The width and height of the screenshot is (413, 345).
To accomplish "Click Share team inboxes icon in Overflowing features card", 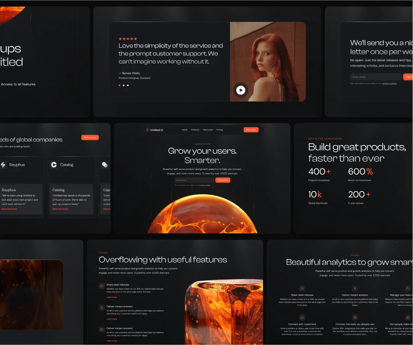I will click(102, 286).
